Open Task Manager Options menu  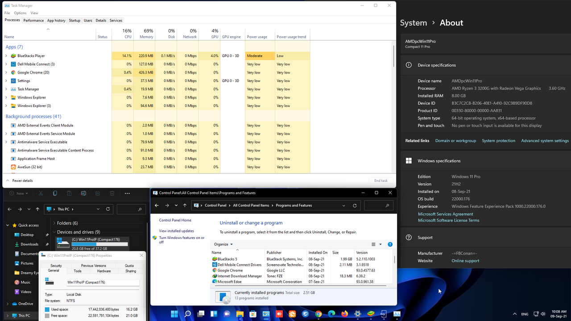click(20, 13)
